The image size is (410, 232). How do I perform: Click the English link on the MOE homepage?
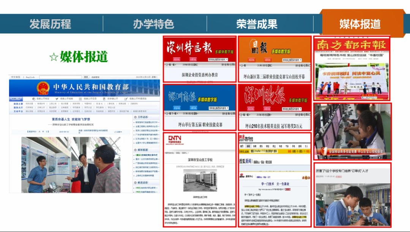pos(30,76)
